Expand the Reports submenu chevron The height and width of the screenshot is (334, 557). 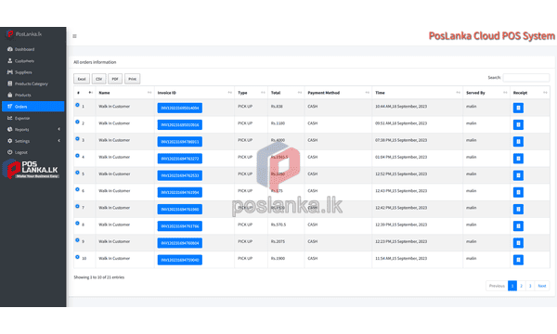coord(59,129)
